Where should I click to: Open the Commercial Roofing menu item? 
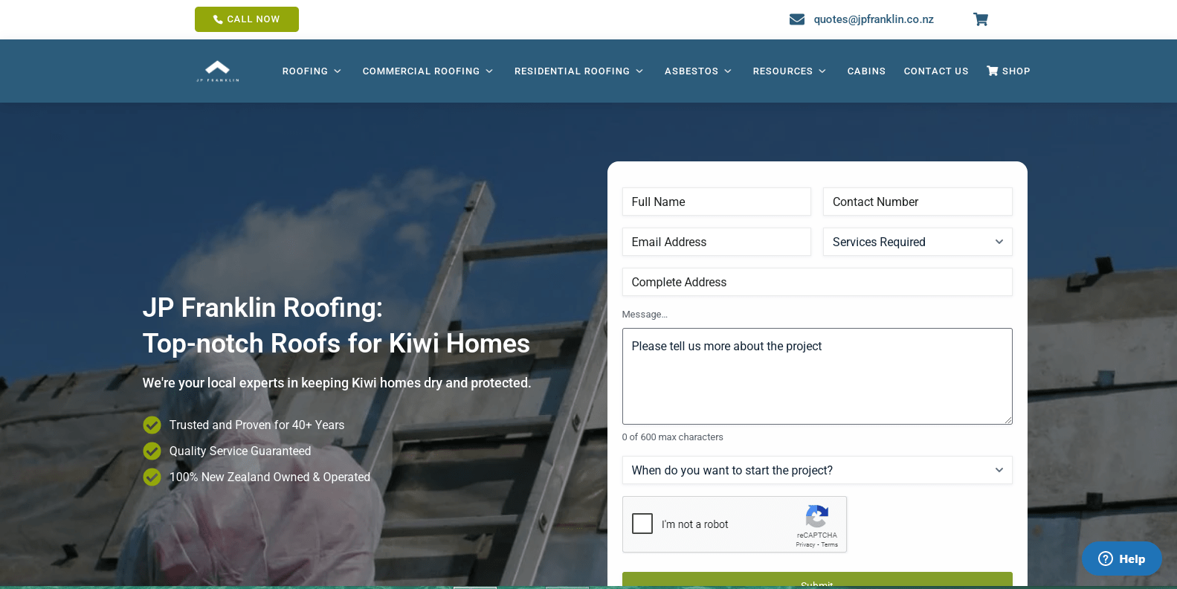tap(421, 71)
